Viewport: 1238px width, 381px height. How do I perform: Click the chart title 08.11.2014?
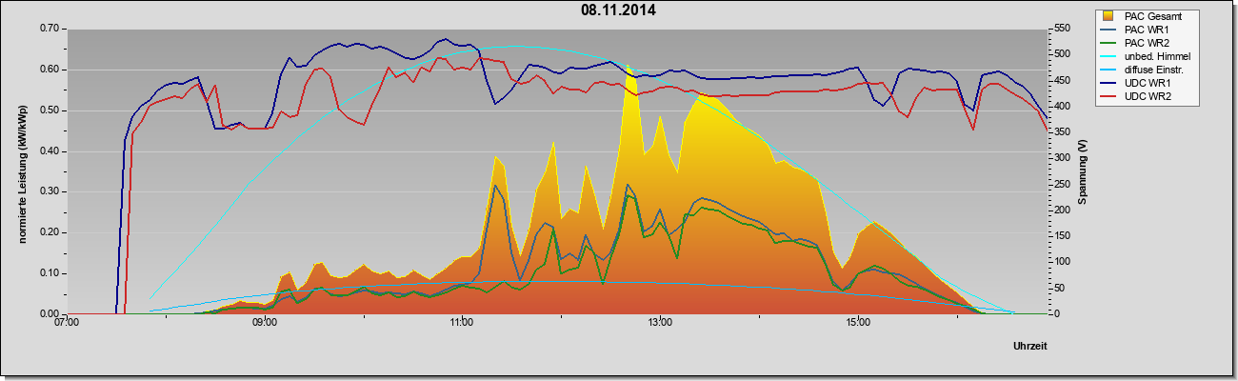coord(618,11)
